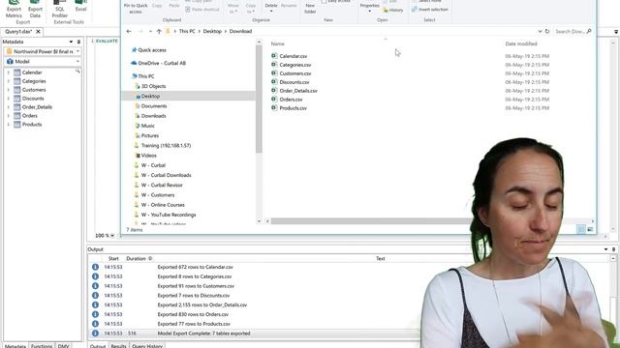Viewport: 620px width, 348px height.
Task: Expand the Categories table in Metadata
Action: 9,81
